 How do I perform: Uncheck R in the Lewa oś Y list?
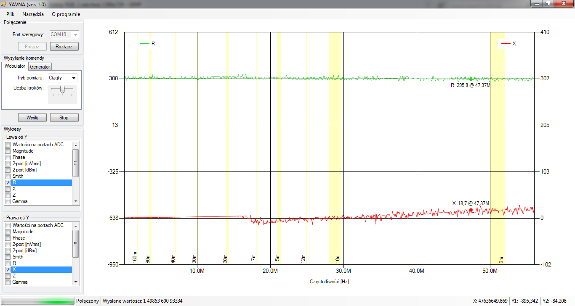pos(8,183)
